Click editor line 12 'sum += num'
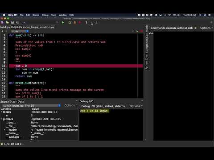 pos(30,73)
